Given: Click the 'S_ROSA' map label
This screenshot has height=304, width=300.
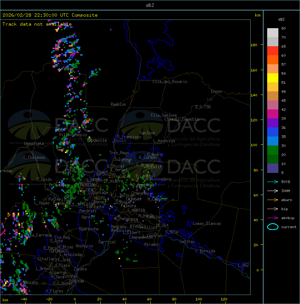Looking at the screenshot, I should tap(172, 232).
